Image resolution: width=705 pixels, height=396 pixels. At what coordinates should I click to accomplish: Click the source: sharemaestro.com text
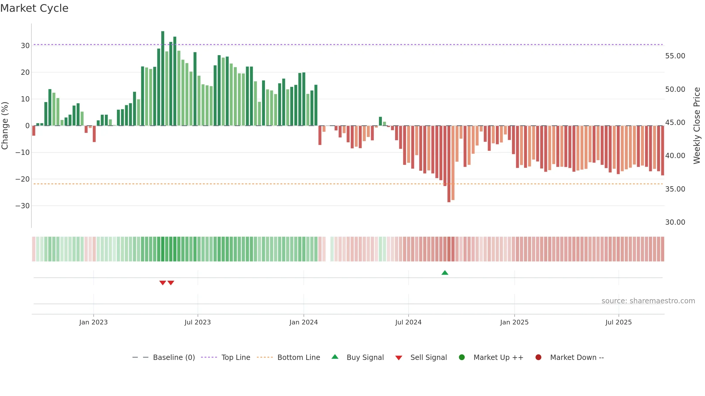click(x=648, y=301)
